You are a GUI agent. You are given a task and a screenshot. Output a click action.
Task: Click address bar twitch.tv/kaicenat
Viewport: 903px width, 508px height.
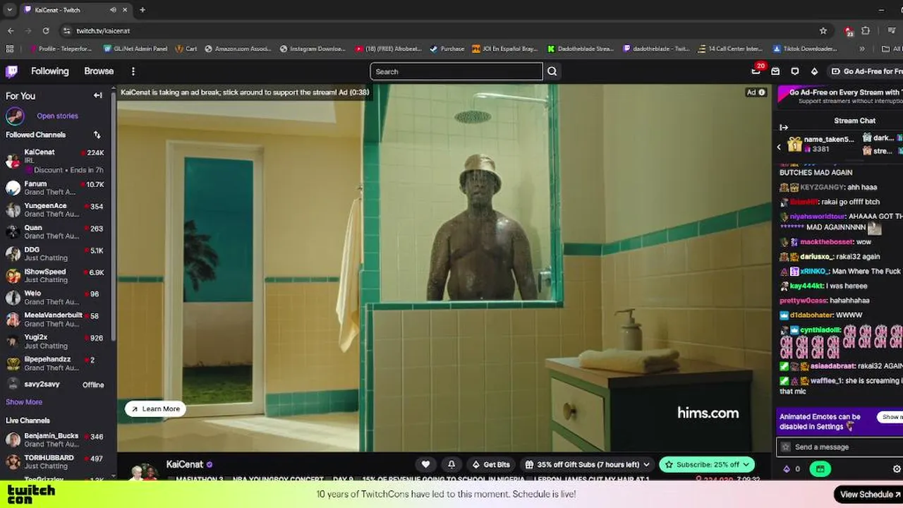coord(103,31)
